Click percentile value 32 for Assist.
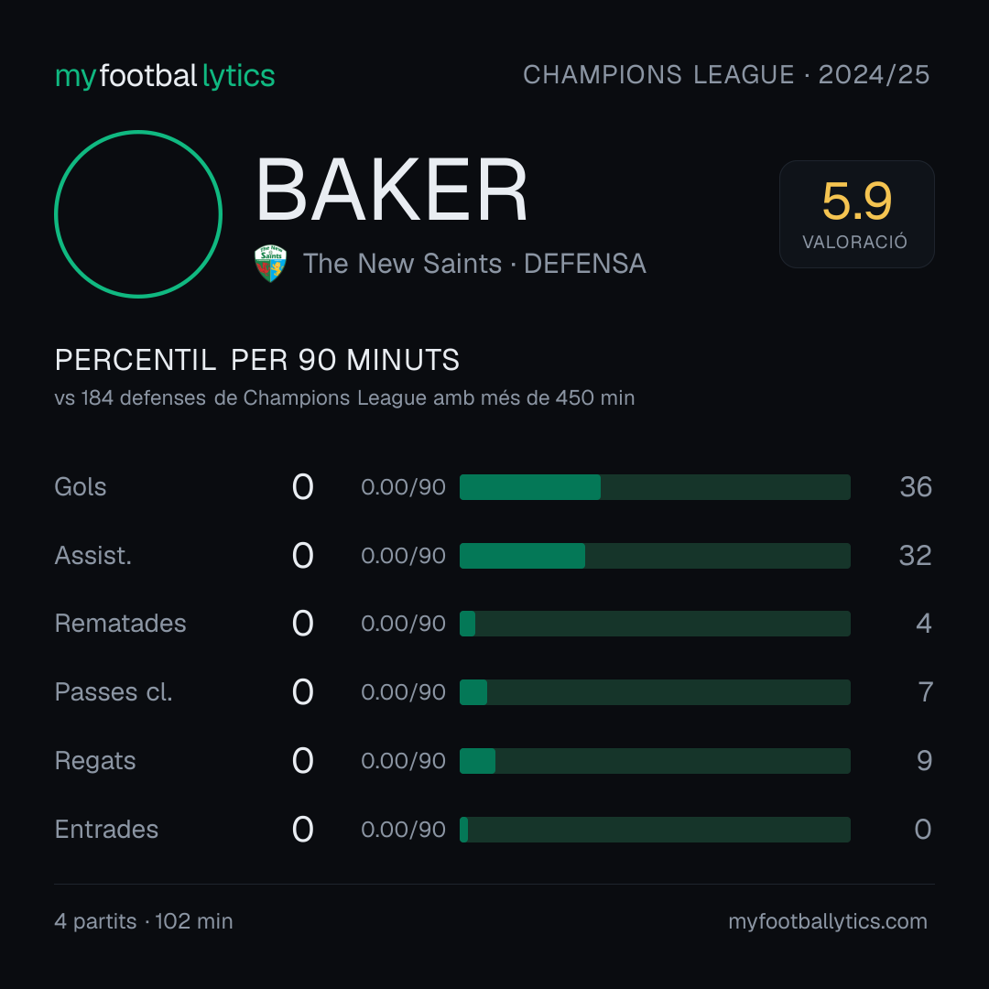989x989 pixels. [915, 556]
